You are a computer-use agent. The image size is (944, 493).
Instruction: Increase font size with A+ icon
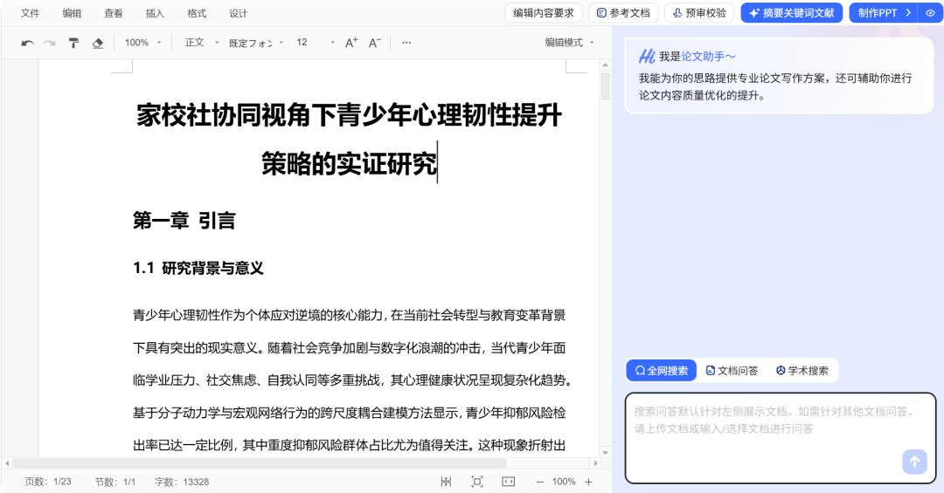pyautogui.click(x=351, y=43)
